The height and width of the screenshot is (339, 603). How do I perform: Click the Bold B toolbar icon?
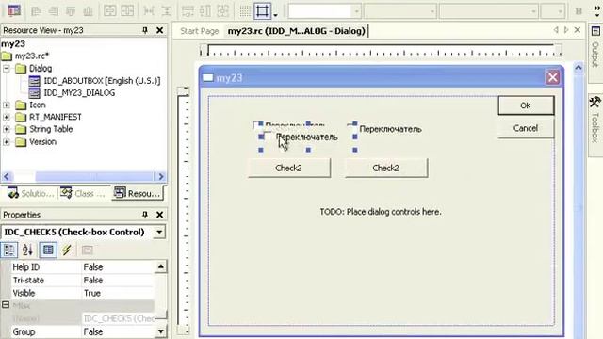pos(579,10)
